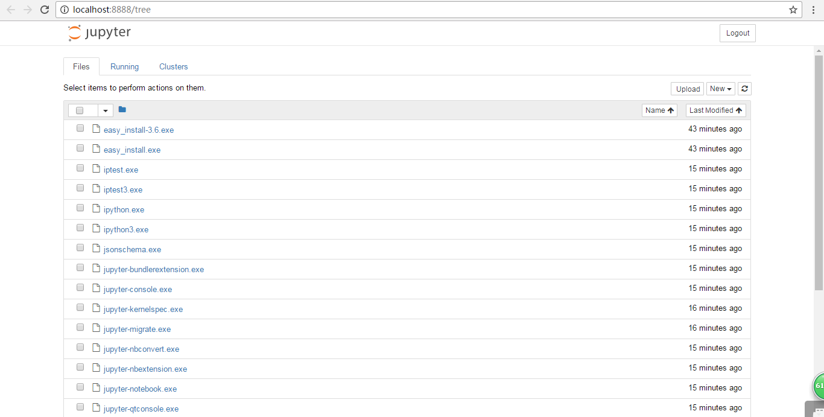
Task: Open the jupyter-console.exe file link
Action: (x=137, y=289)
